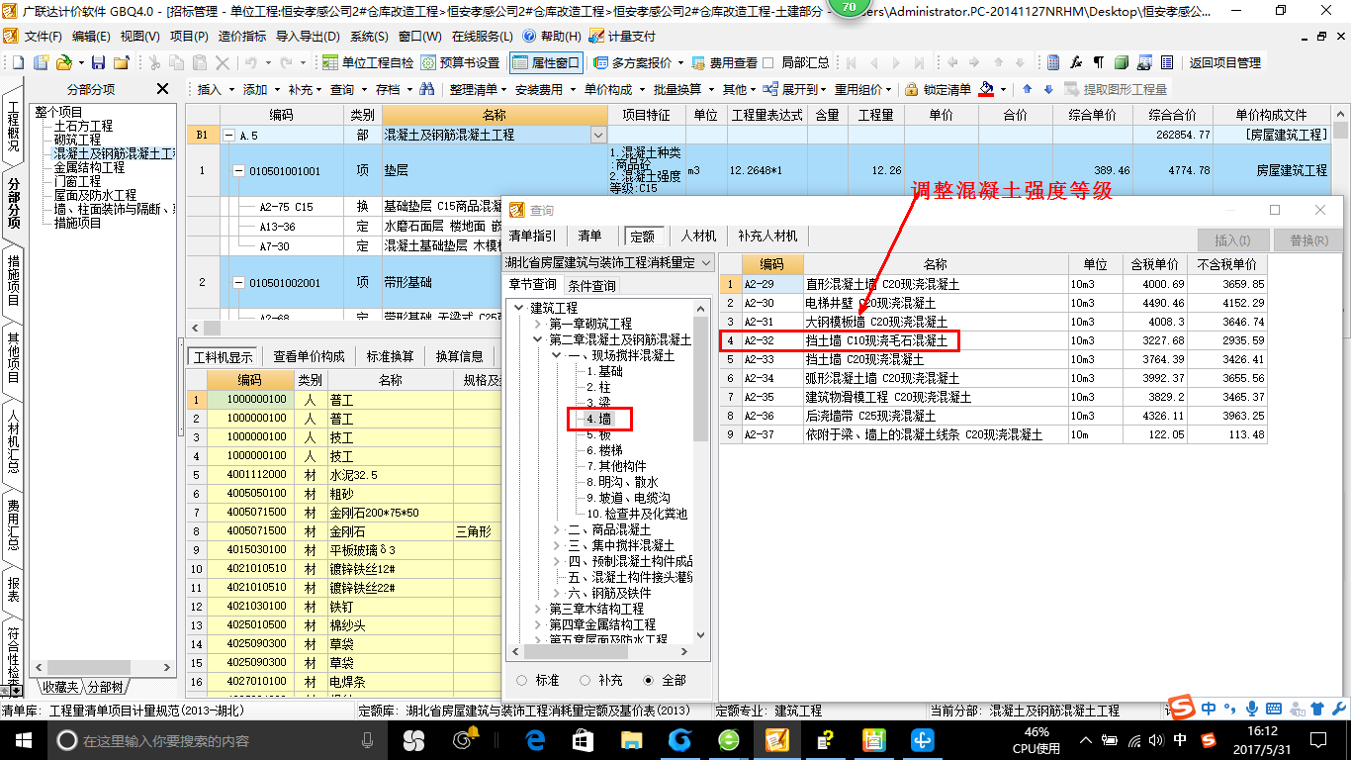Open the 项目(P) menu
Viewport: 1351px width, 760px height.
189,36
